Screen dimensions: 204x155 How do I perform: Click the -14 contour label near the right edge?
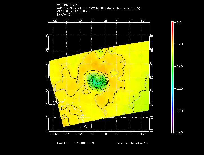click(x=147, y=80)
